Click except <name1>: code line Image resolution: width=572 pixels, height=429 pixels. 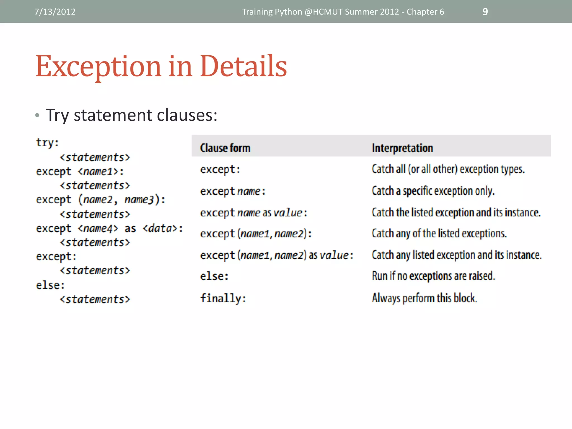click(x=80, y=171)
